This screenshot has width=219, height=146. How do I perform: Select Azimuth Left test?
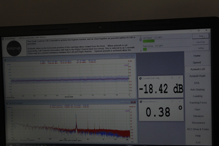pos(197,69)
